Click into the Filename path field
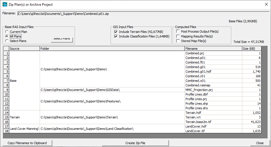The image size is (271, 147). pos(143,14)
